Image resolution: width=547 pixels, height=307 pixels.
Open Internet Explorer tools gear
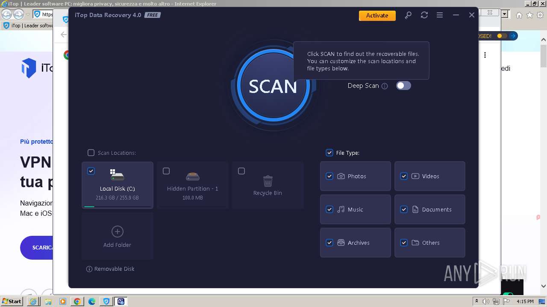540,15
